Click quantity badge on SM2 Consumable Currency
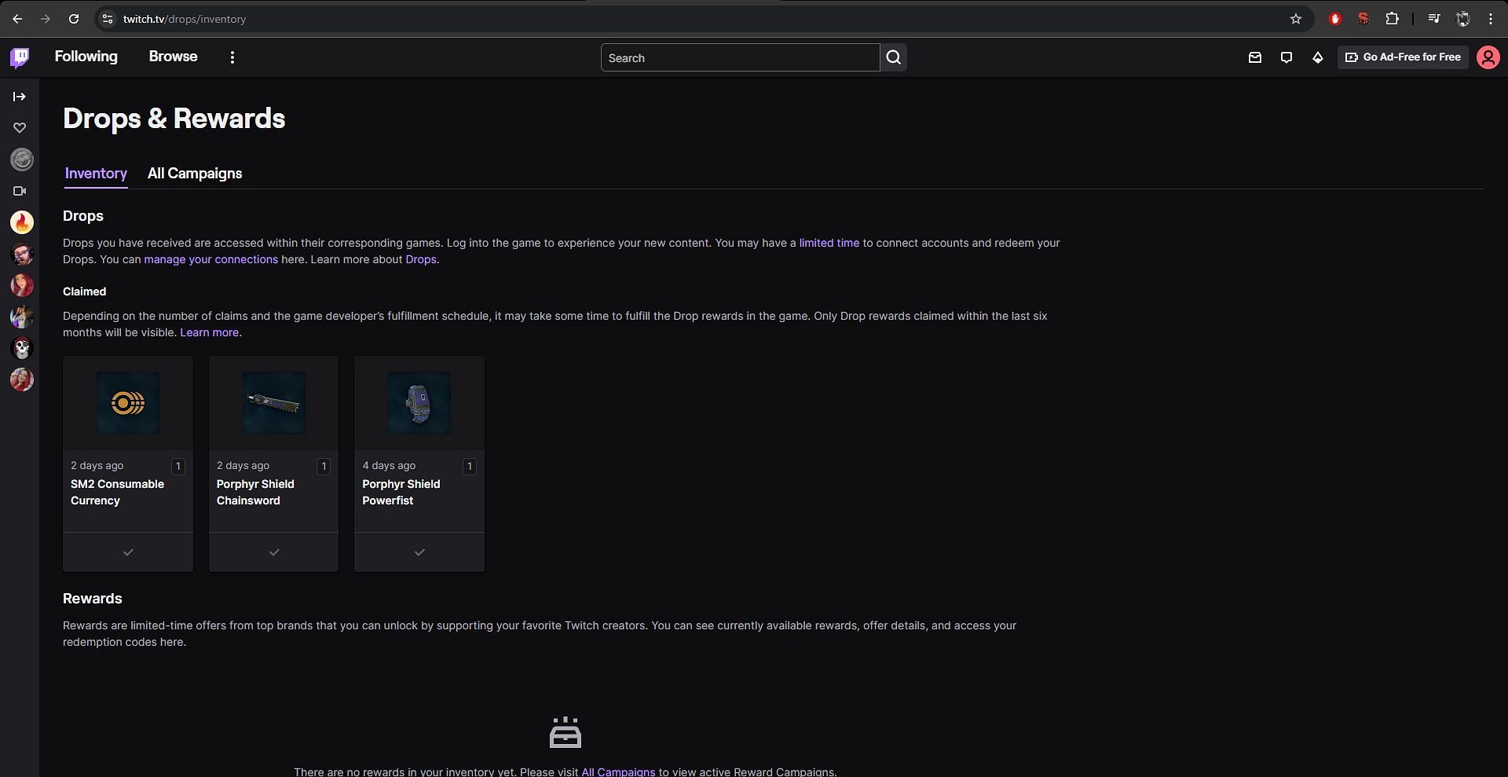The image size is (1508, 777). tap(178, 467)
